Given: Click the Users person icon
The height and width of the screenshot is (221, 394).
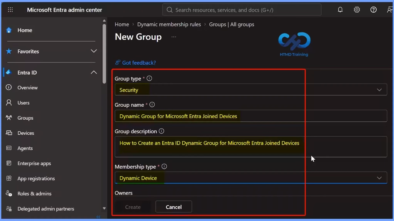Looking at the screenshot, I should [x=9, y=102].
